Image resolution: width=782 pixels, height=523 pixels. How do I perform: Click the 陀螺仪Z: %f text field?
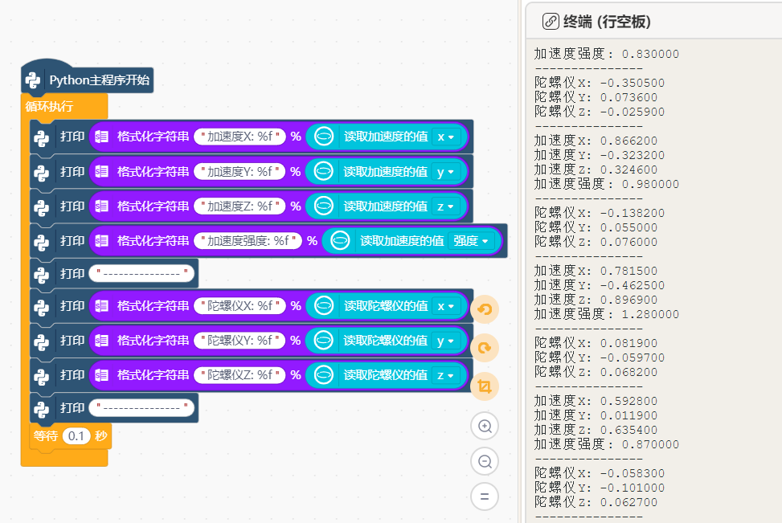240,375
